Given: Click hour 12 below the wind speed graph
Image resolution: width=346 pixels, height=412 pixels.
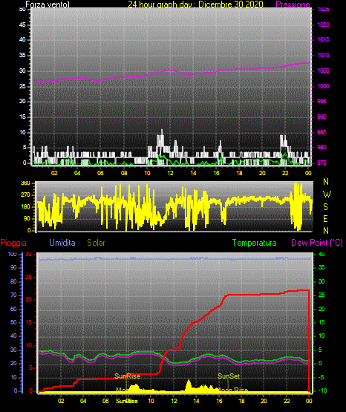Looking at the screenshot, I should coord(170,173).
